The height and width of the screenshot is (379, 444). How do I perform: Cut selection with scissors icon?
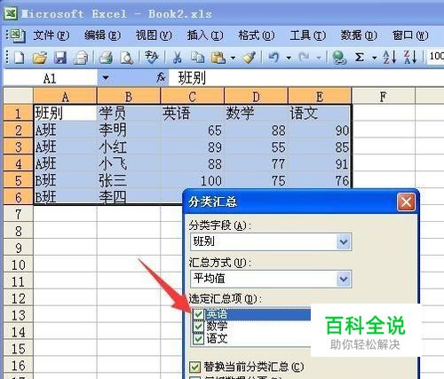pos(177,57)
